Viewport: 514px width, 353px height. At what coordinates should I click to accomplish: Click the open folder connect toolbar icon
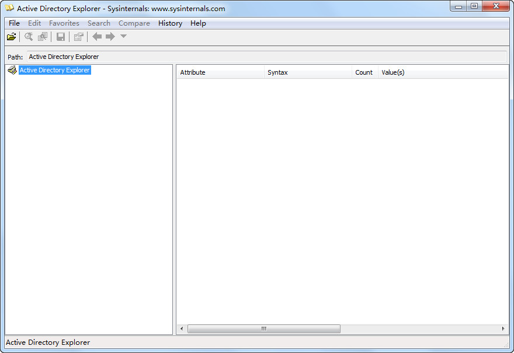(12, 37)
